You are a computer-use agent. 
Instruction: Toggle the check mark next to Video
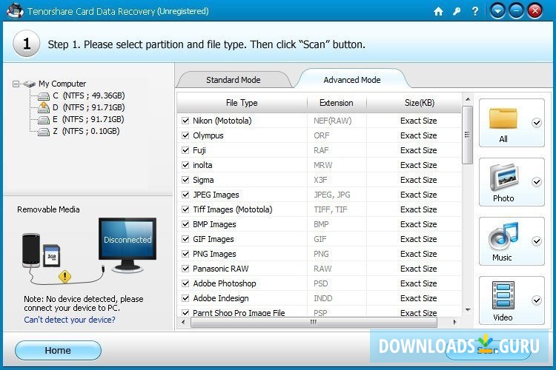(x=537, y=300)
